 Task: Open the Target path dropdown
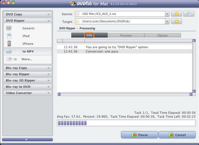click(167, 21)
